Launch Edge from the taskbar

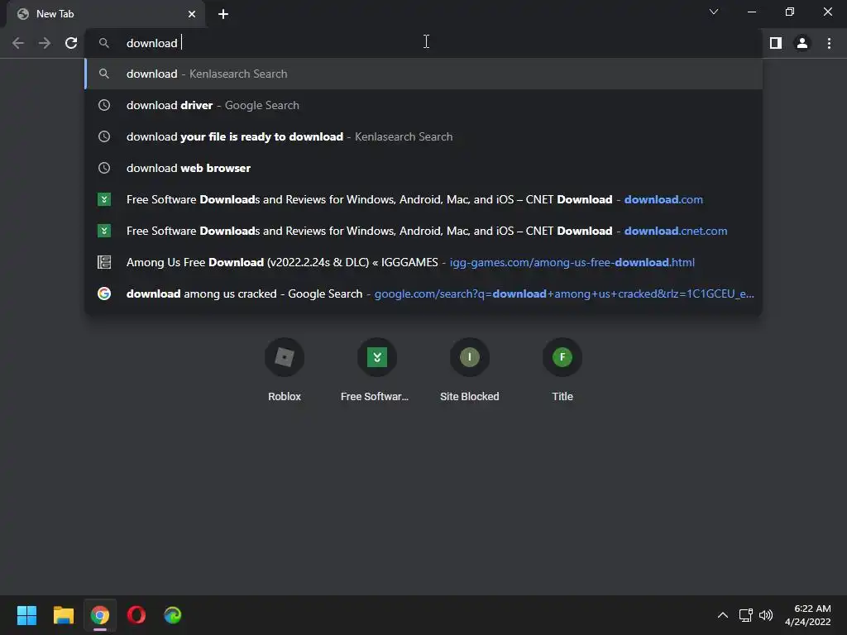pos(173,615)
